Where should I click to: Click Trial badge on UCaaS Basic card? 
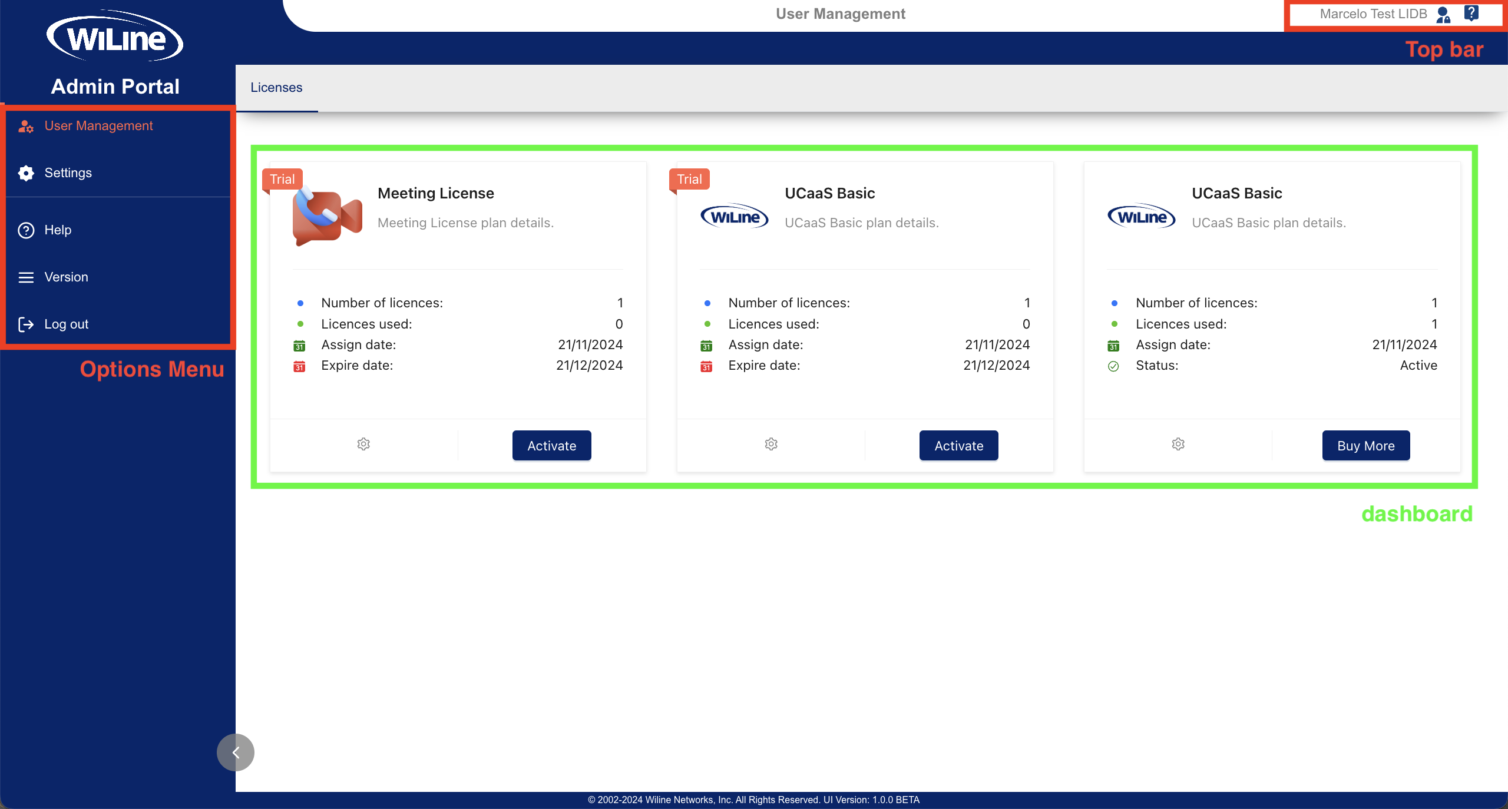689,180
